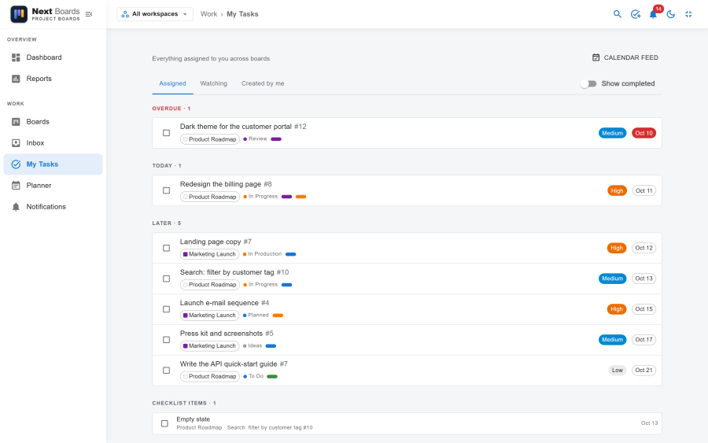The width and height of the screenshot is (708, 443).
Task: Click Product Roadmap chip on Dark theme task
Action: (x=210, y=139)
